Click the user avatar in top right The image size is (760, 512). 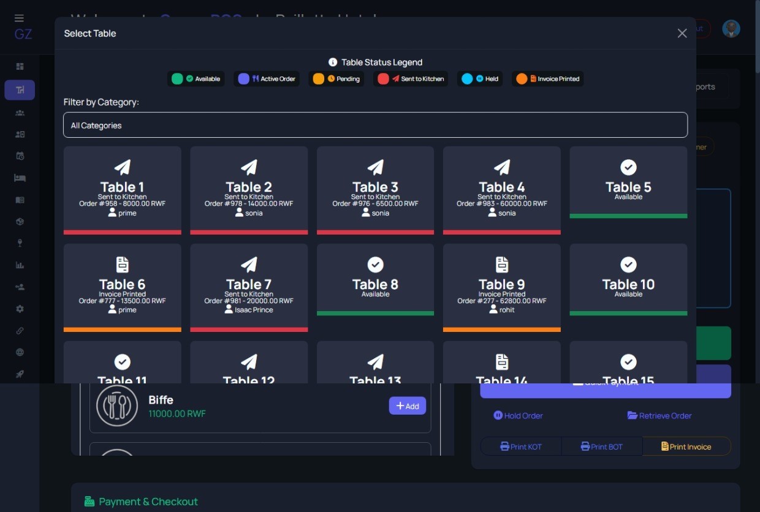click(731, 29)
